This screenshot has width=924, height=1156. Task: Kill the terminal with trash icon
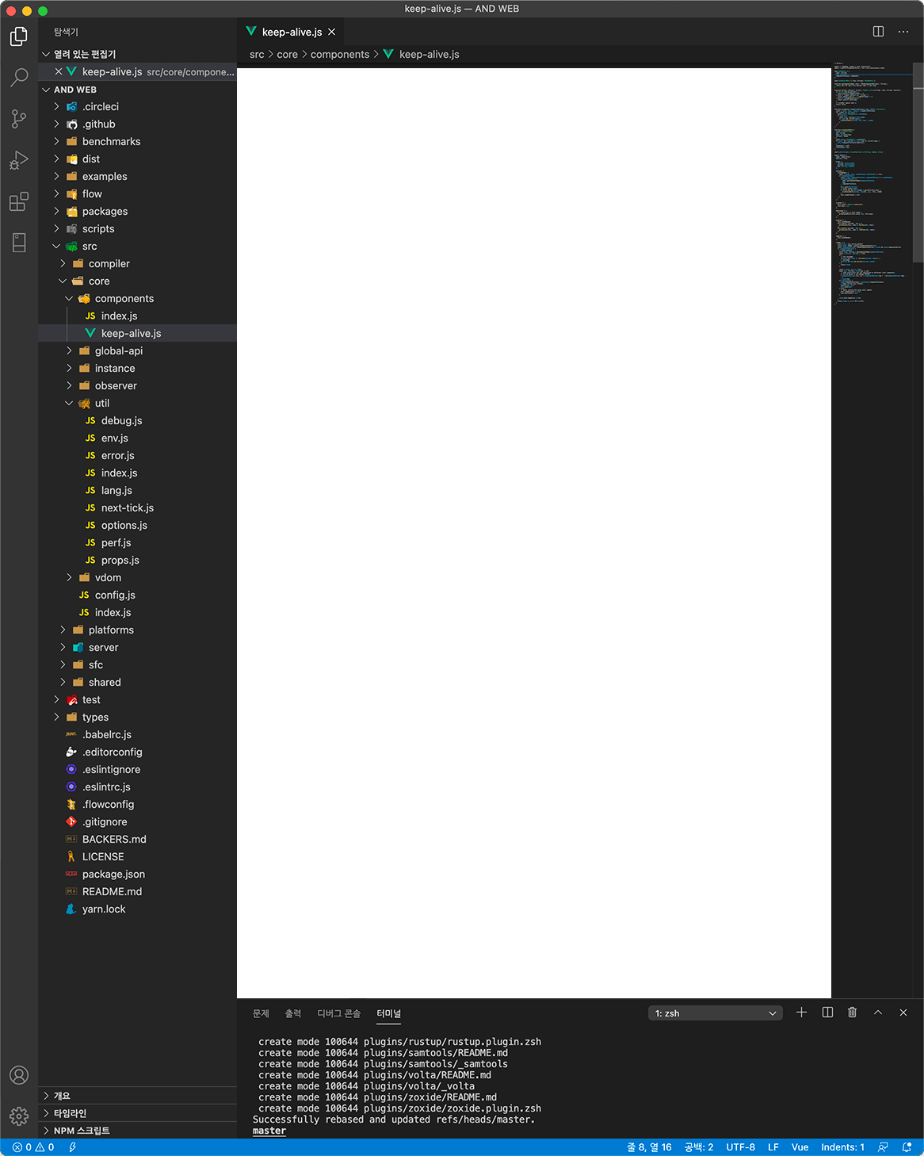[852, 1012]
